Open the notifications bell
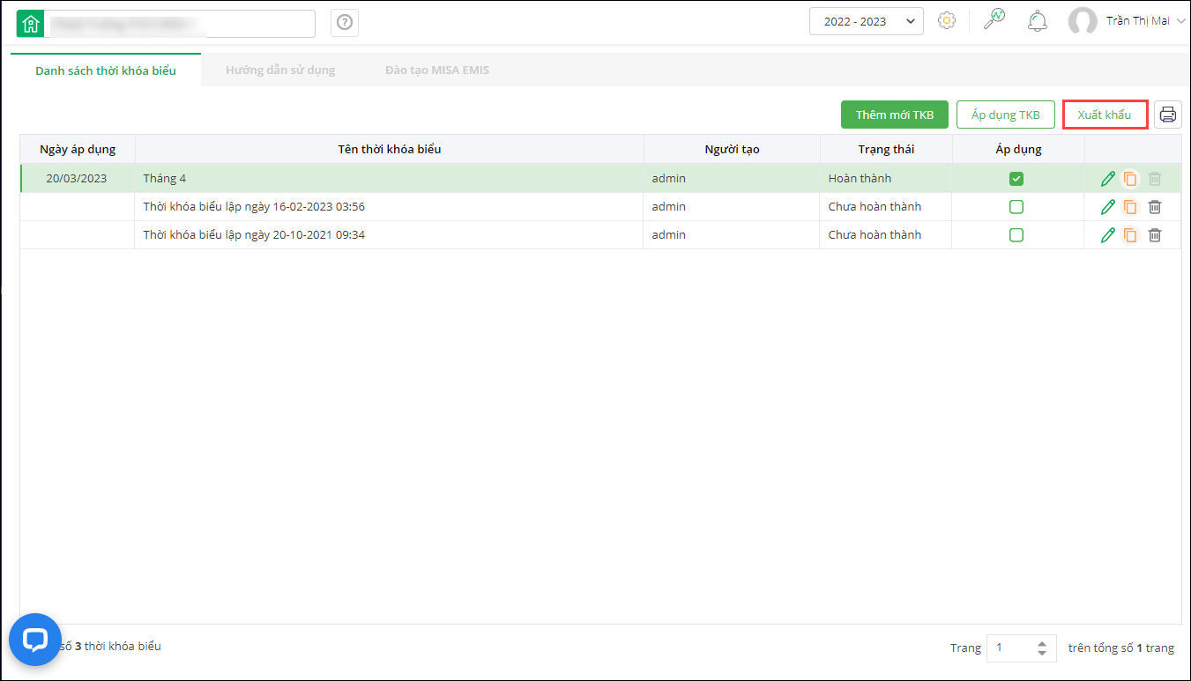Screen dimensions: 1191x681 tap(1038, 21)
